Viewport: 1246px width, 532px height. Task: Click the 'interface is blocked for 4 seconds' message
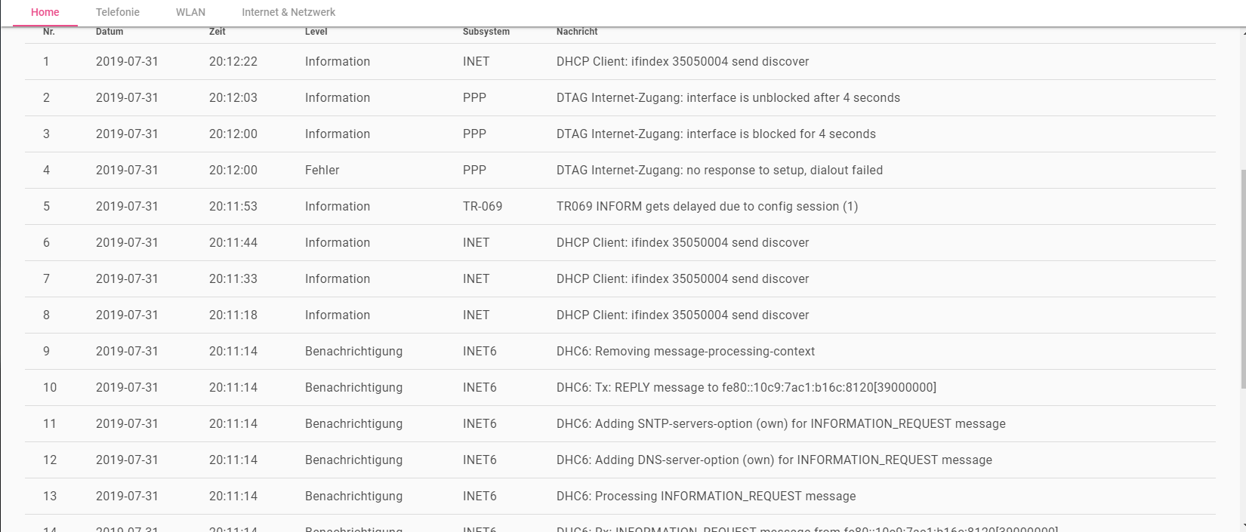716,134
